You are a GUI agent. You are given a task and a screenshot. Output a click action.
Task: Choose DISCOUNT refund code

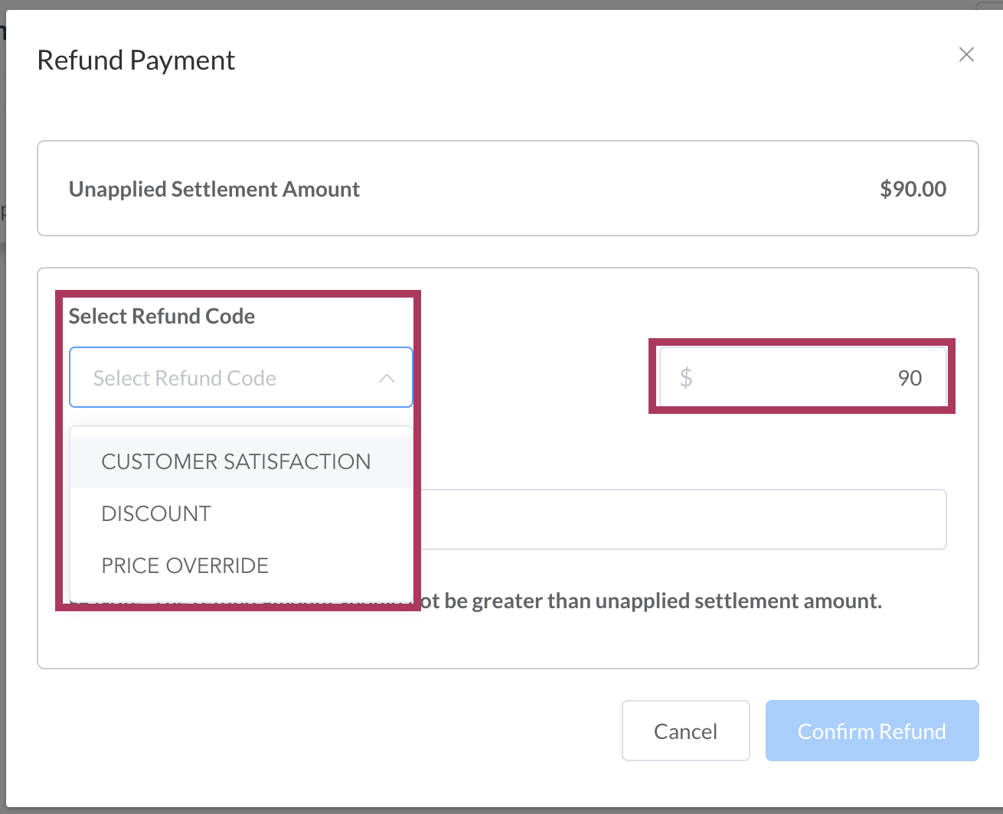point(156,513)
